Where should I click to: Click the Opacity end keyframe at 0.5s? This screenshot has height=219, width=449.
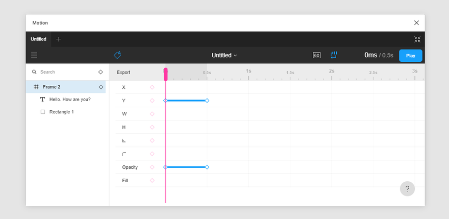[207, 167]
